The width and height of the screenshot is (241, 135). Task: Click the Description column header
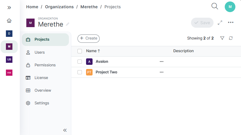[183, 51]
